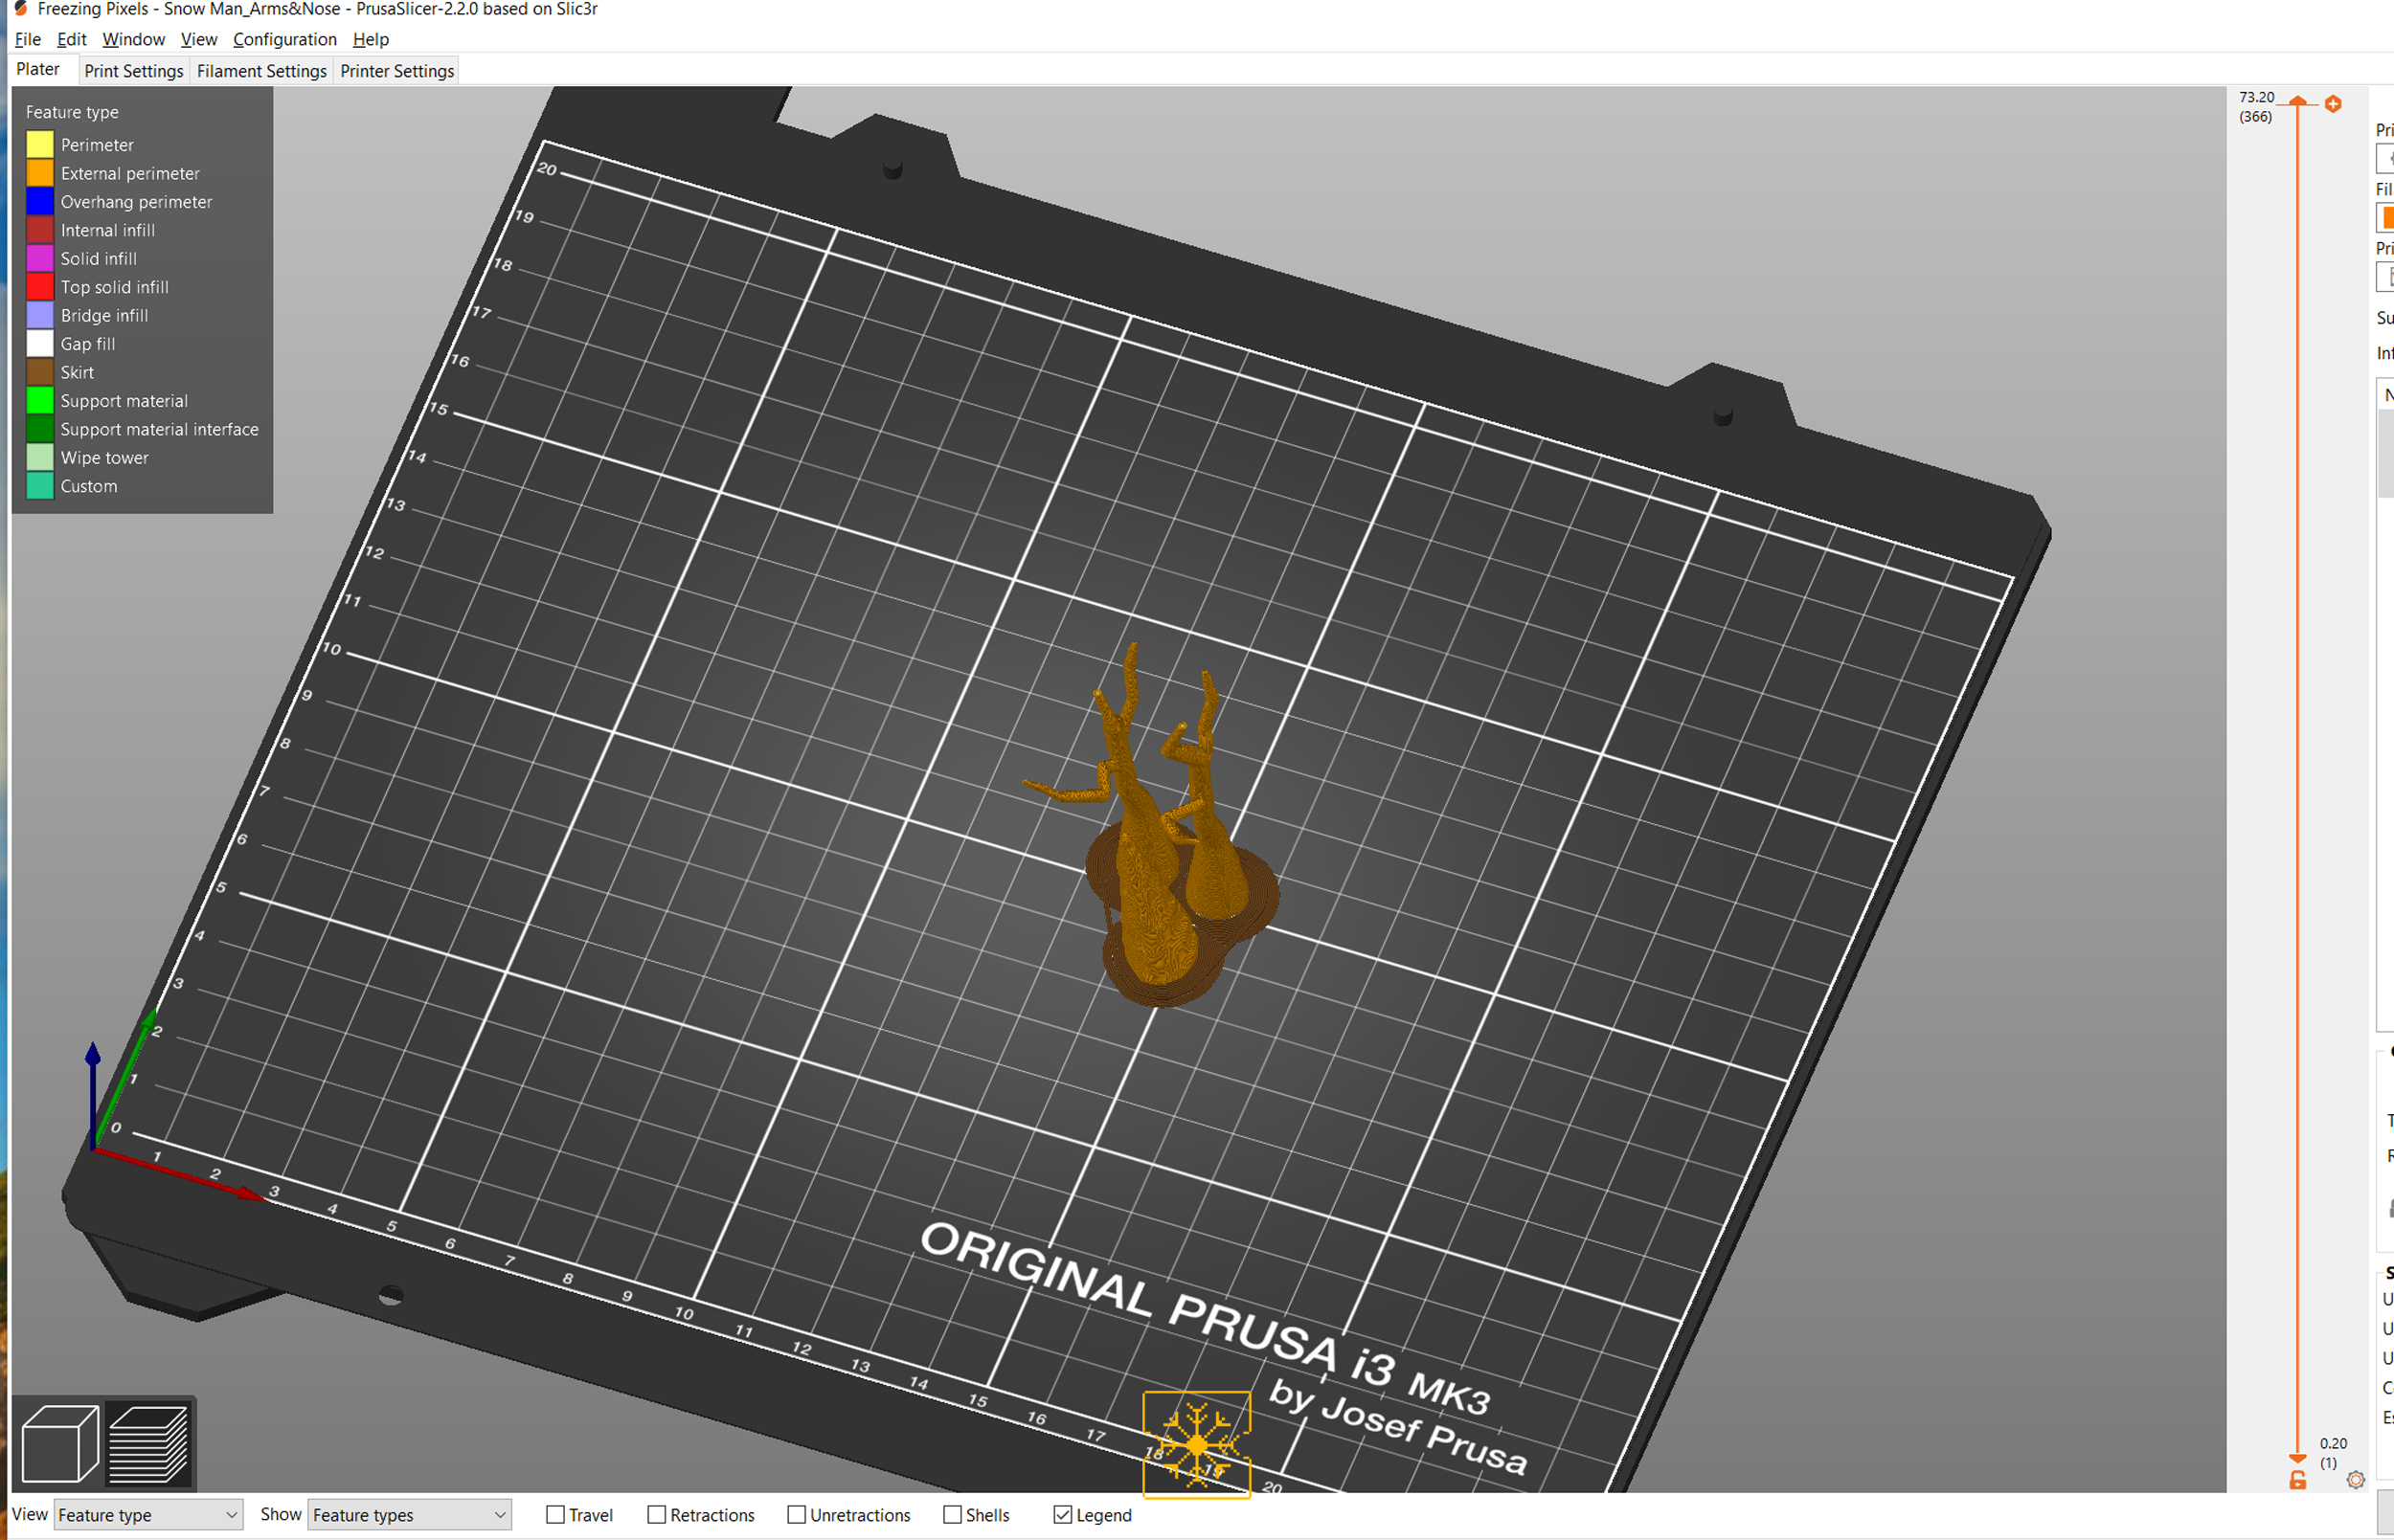
Task: Uncheck the Legend checkbox
Action: click(x=1062, y=1515)
